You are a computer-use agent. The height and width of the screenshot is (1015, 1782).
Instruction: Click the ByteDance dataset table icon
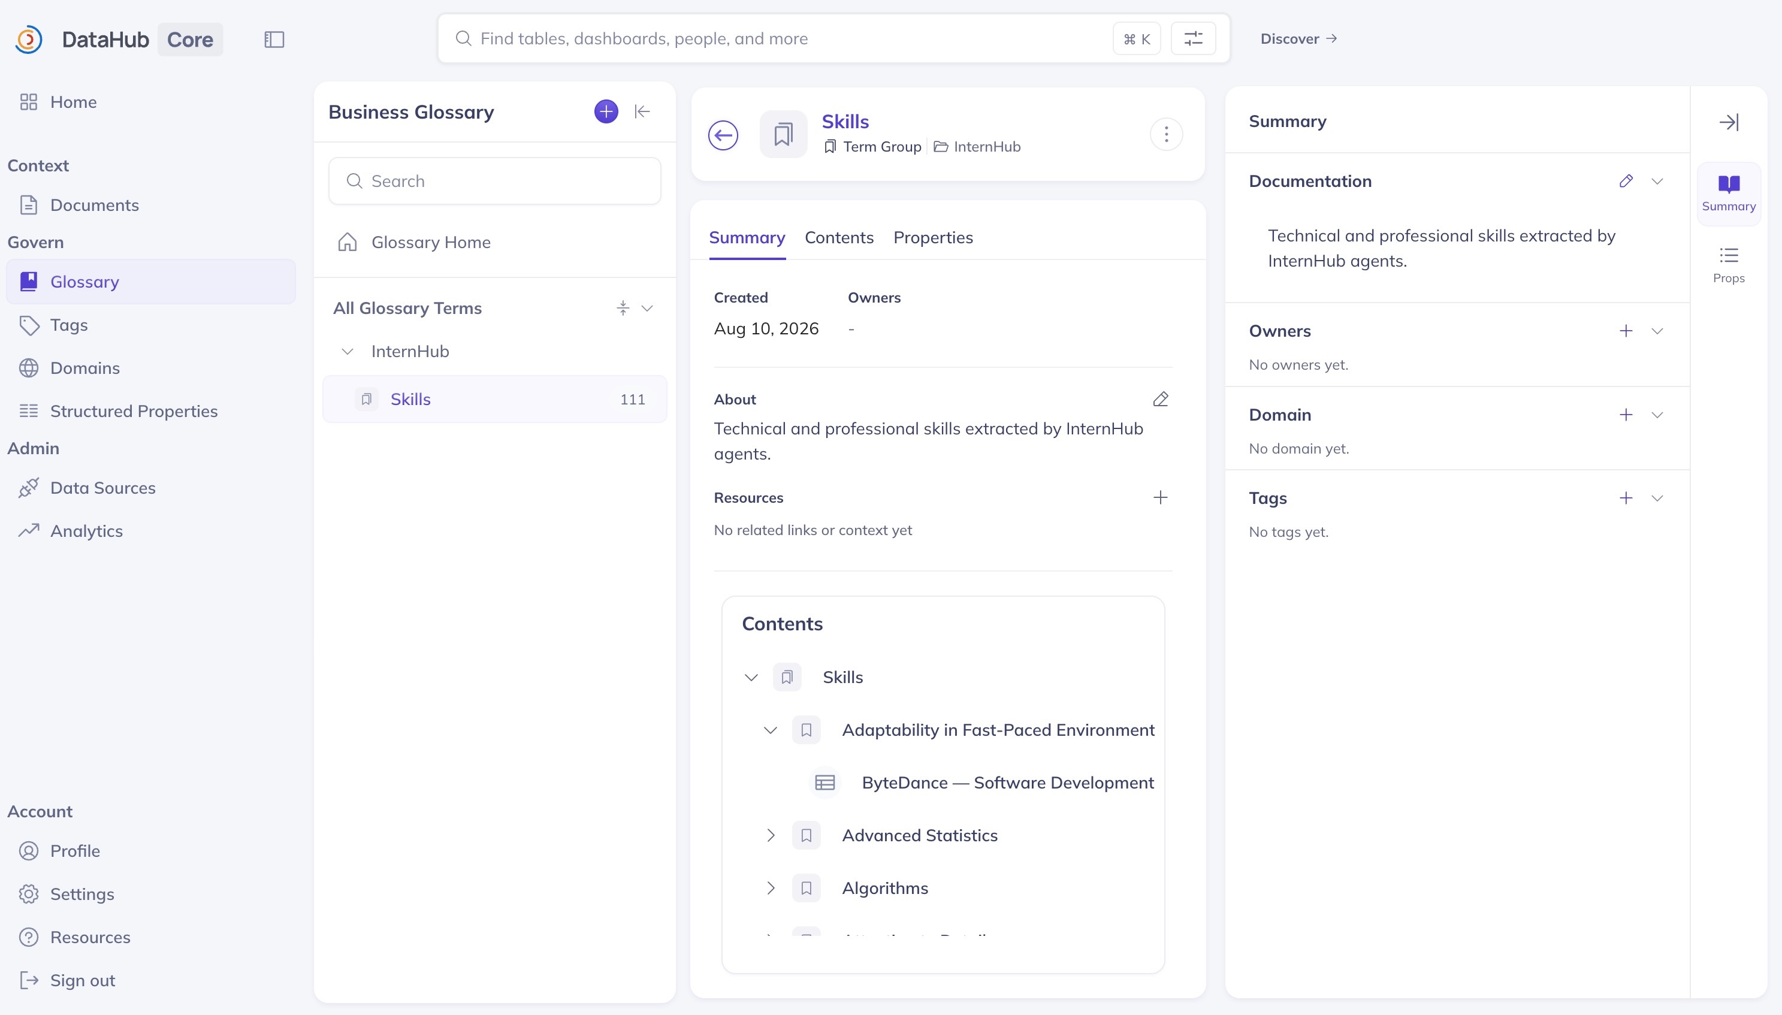click(x=825, y=783)
